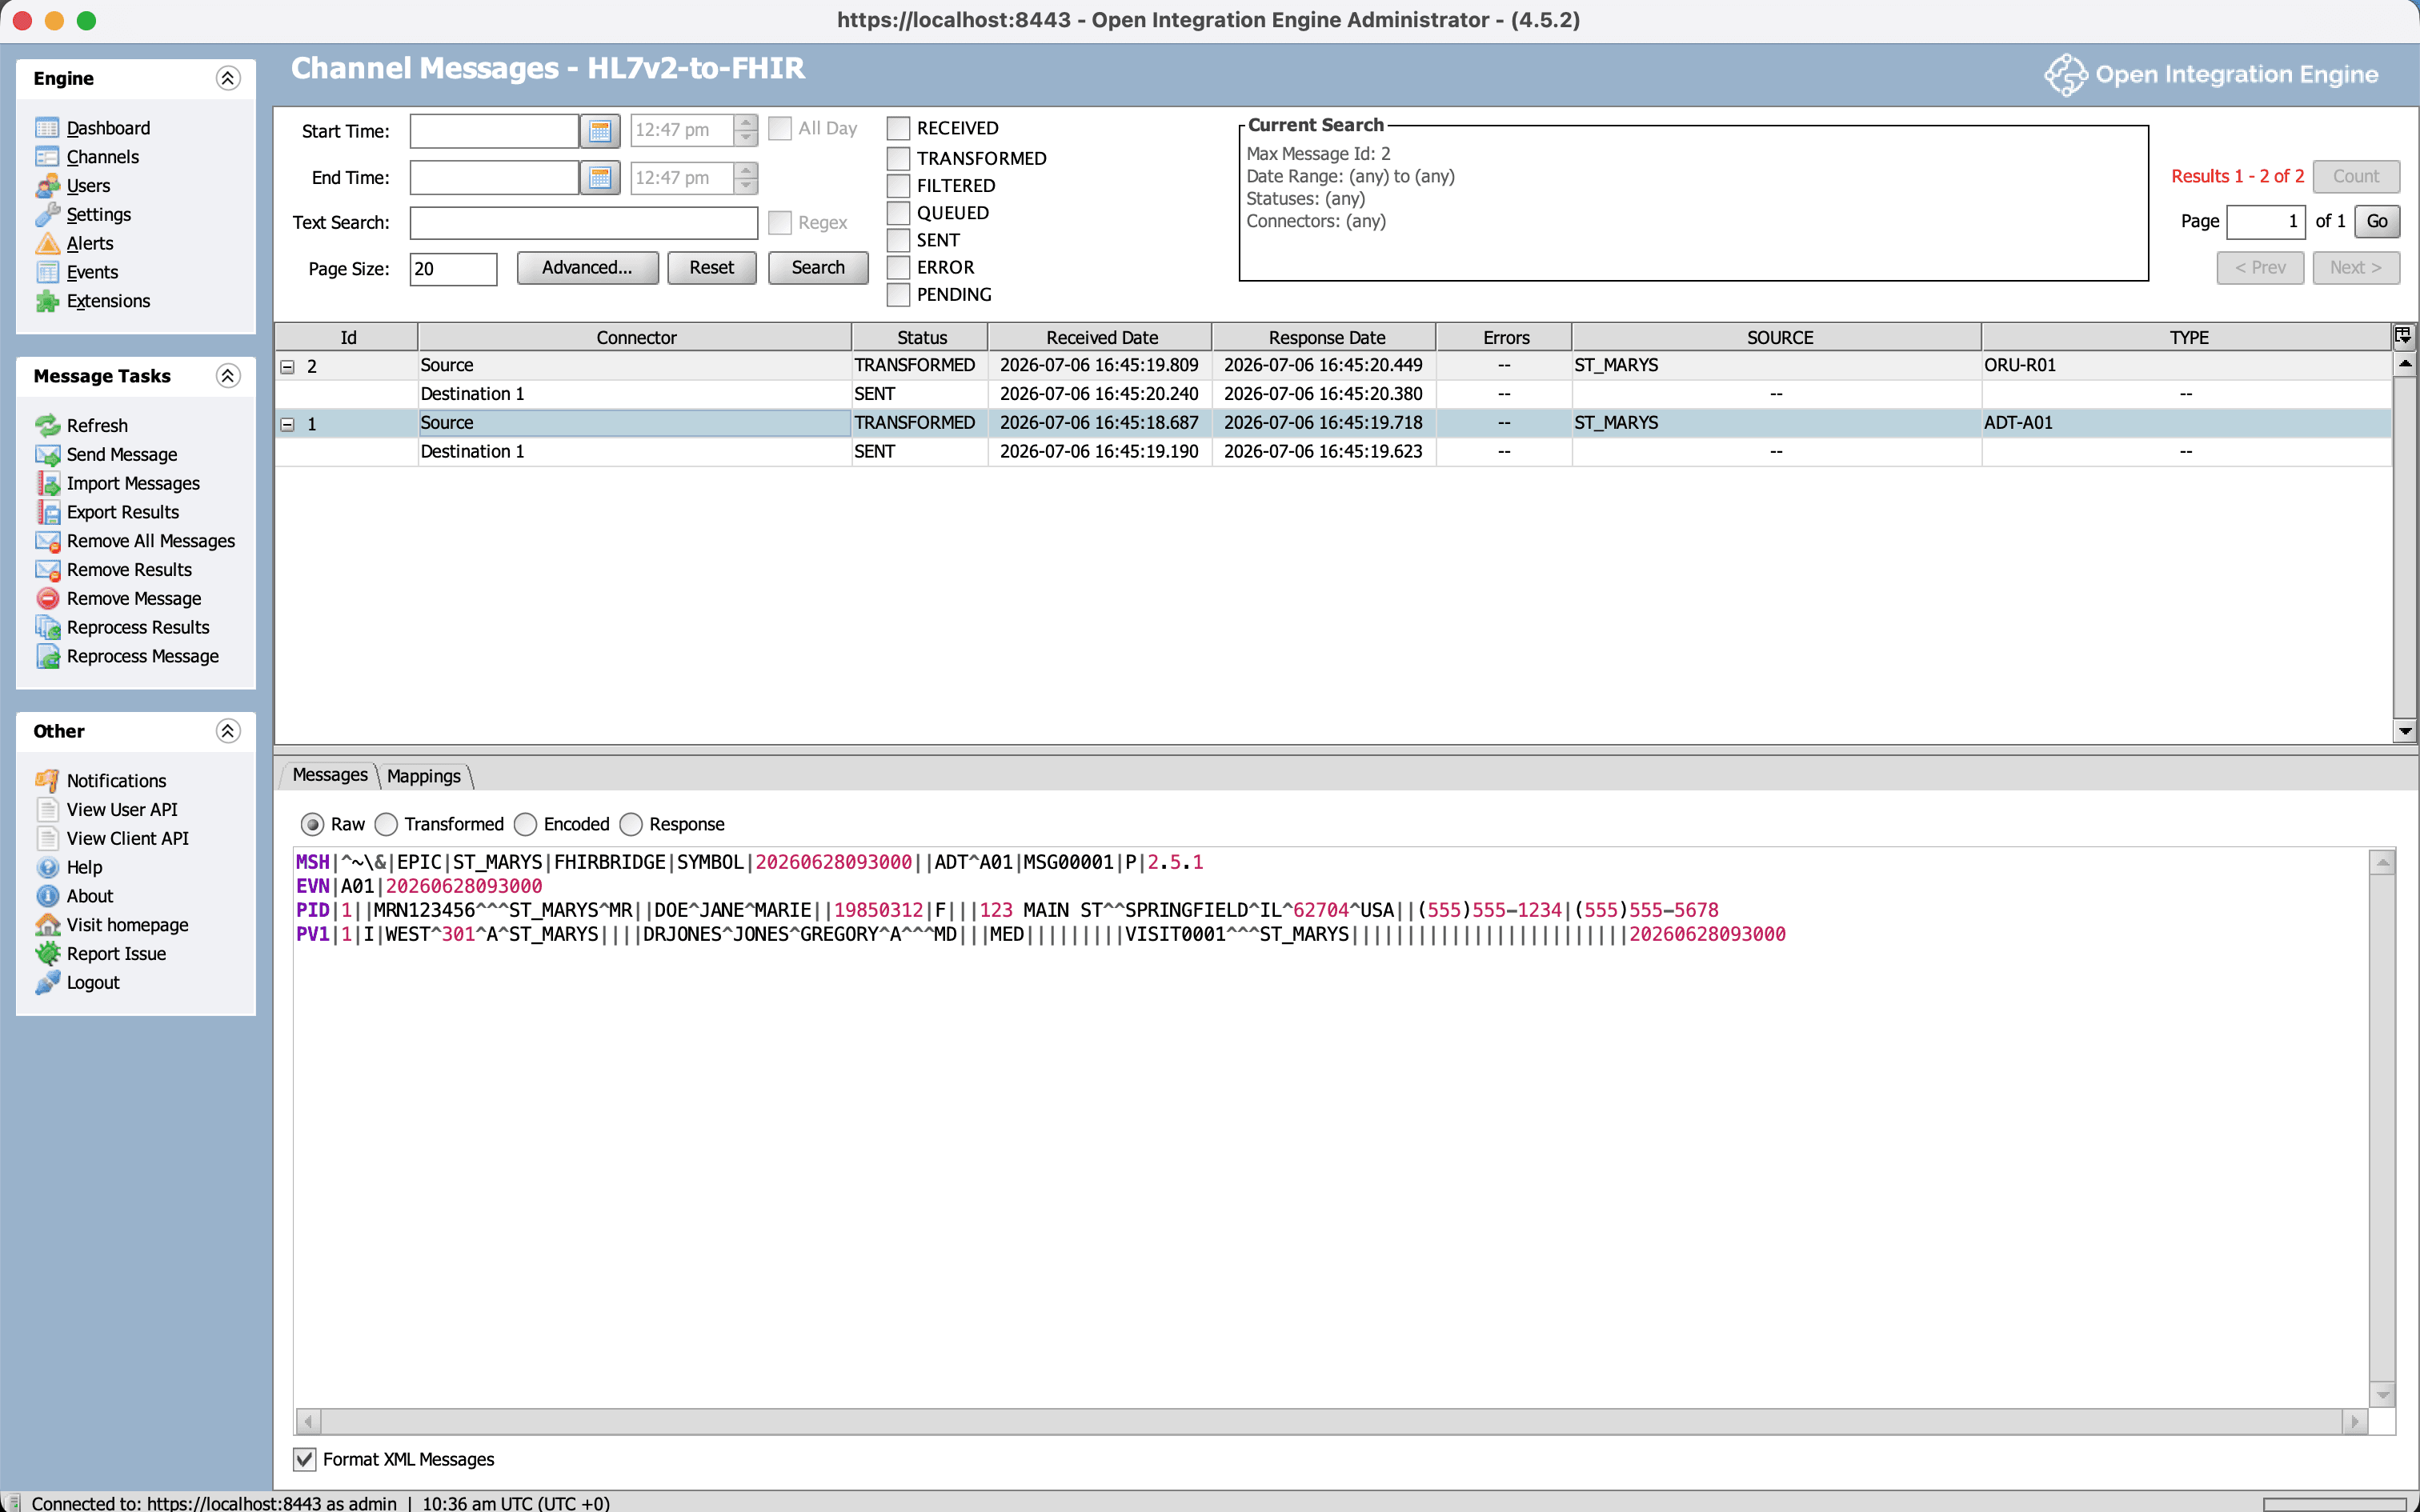Open Settings wrench icon
The height and width of the screenshot is (1512, 2420).
47,215
